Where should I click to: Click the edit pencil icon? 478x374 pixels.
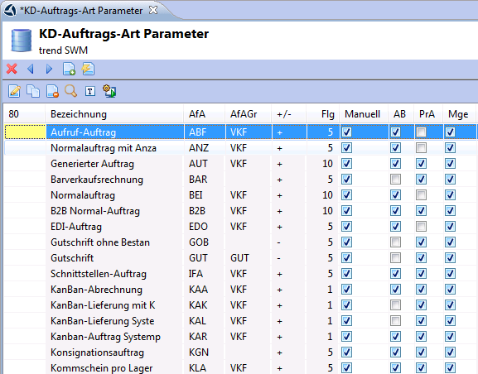(x=14, y=91)
